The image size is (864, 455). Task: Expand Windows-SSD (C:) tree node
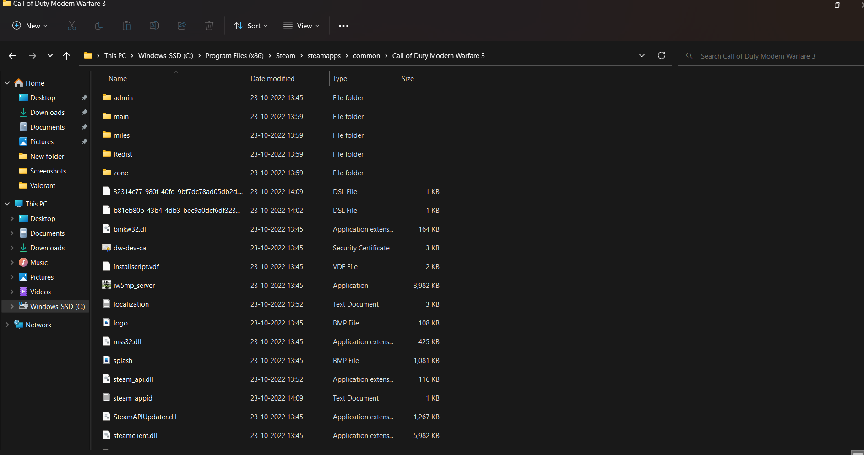click(12, 306)
